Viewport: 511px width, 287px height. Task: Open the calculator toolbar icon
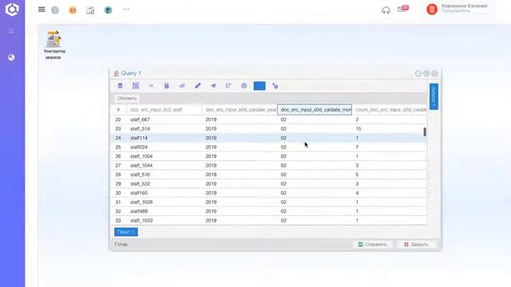pos(167,86)
